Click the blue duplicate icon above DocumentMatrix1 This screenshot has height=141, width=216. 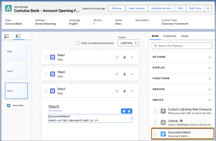124,111
